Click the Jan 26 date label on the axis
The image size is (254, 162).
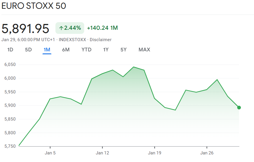207,153
